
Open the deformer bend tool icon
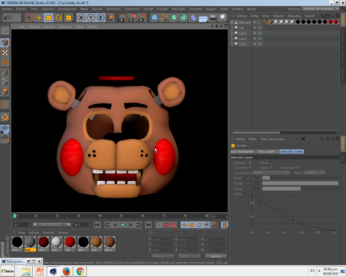coord(194,18)
